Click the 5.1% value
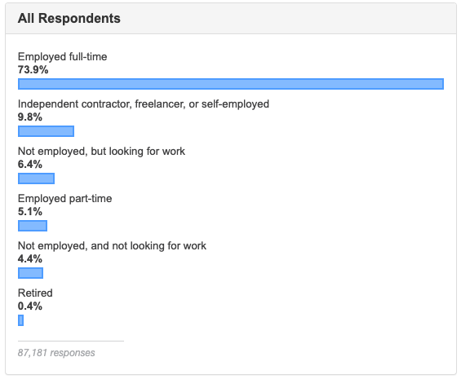Image resolution: width=461 pixels, height=379 pixels. coord(30,212)
